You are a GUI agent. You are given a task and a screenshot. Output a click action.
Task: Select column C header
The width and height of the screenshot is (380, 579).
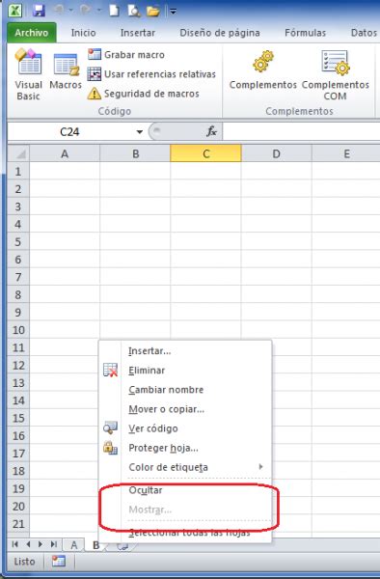205,153
